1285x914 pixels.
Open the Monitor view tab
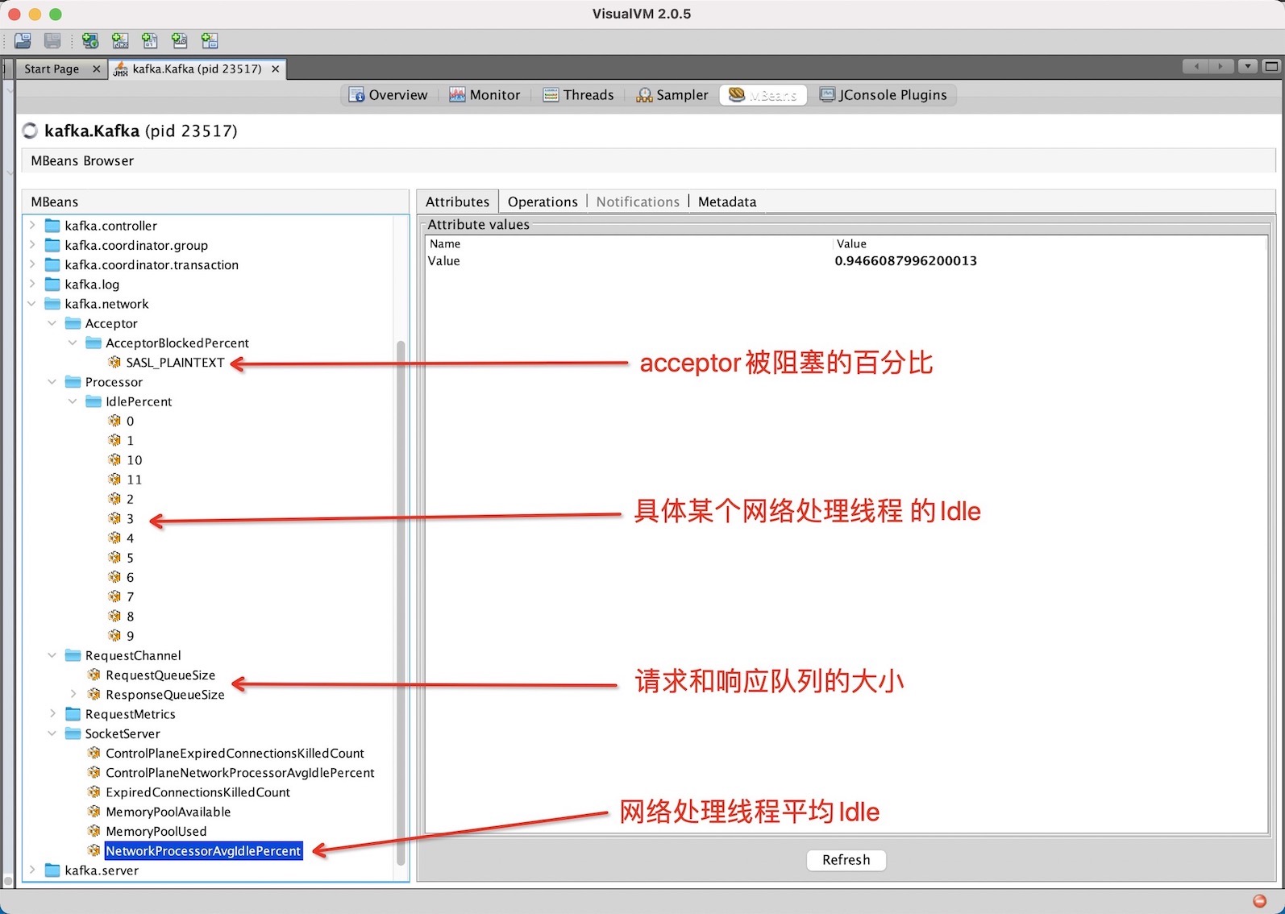pos(484,95)
